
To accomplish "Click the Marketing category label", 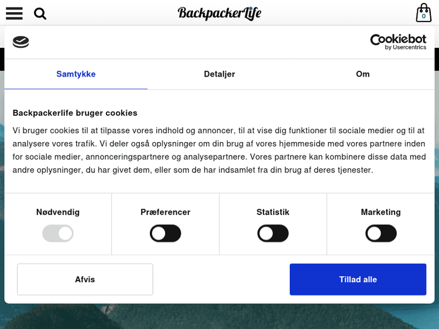I will click(381, 212).
